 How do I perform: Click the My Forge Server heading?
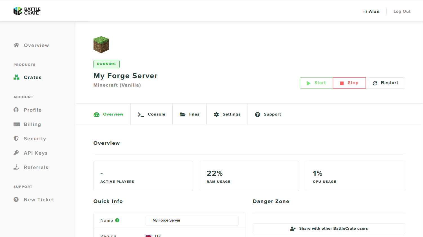[125, 76]
